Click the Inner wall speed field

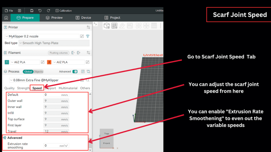click(x=56, y=107)
